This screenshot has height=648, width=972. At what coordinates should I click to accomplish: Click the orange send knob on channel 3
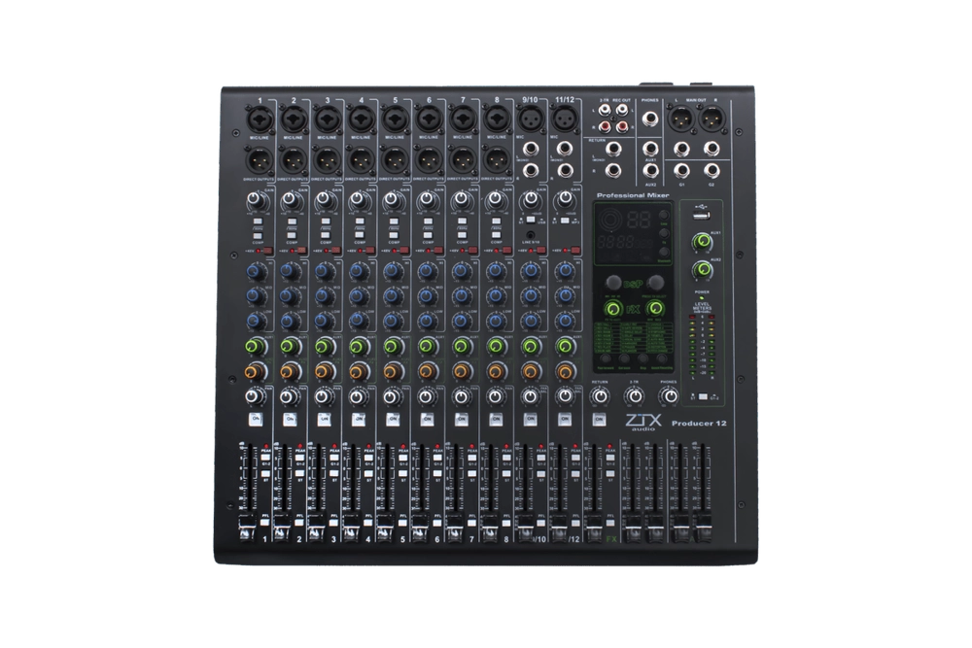point(324,371)
